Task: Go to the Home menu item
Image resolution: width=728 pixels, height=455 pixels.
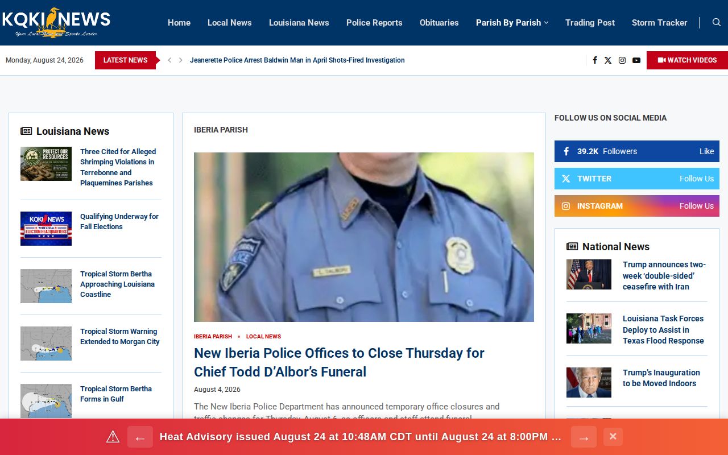Action: point(179,23)
